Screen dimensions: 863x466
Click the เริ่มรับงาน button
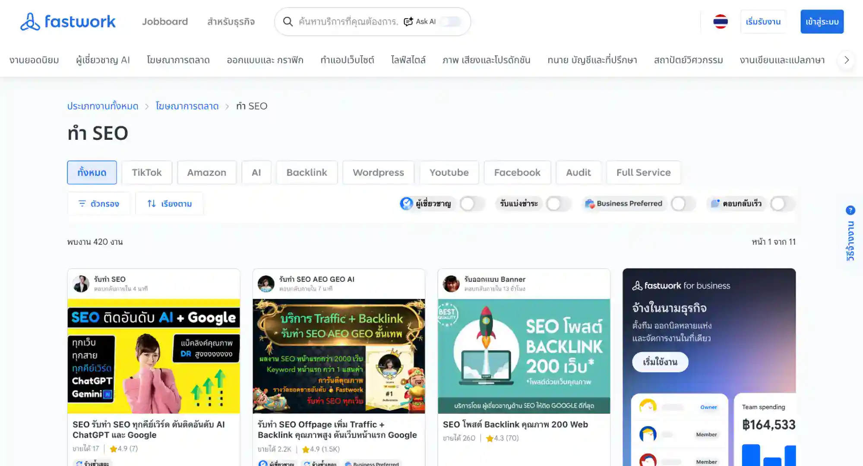[x=763, y=22]
